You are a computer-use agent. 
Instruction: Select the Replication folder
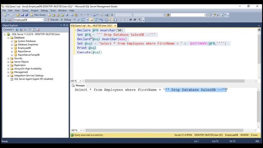click(20, 65)
